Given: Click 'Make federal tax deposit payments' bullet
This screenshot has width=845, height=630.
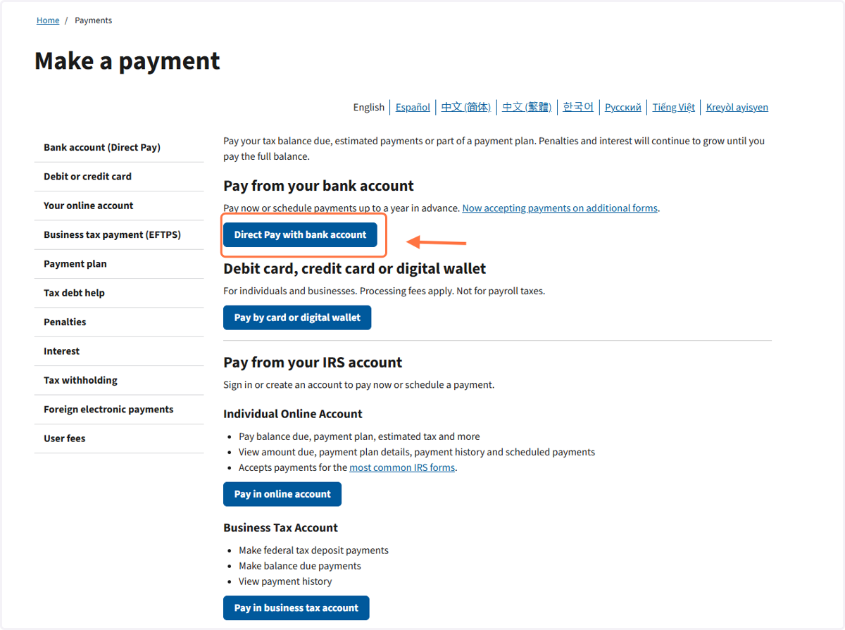Looking at the screenshot, I should point(313,550).
